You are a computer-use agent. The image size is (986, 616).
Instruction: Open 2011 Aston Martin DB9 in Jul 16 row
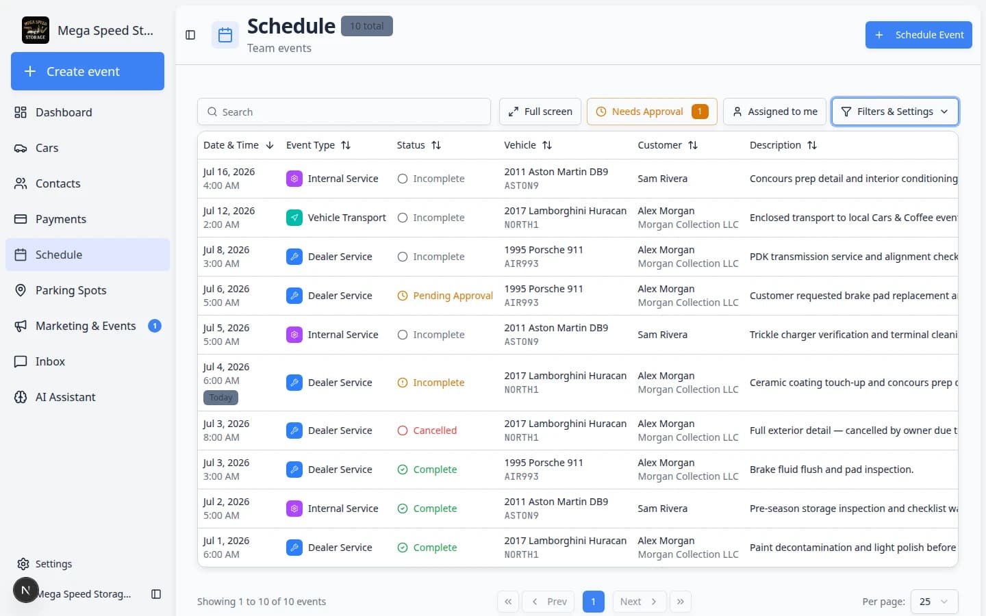556,172
